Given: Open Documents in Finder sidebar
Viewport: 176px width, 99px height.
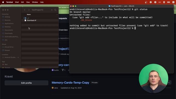Looking at the screenshot, I should tap(9, 30).
